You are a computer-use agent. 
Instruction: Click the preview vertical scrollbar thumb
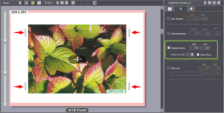click(x=162, y=31)
